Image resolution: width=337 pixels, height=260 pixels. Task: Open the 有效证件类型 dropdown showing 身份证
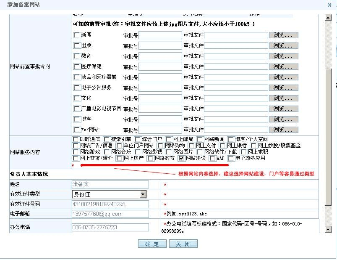click(109, 194)
